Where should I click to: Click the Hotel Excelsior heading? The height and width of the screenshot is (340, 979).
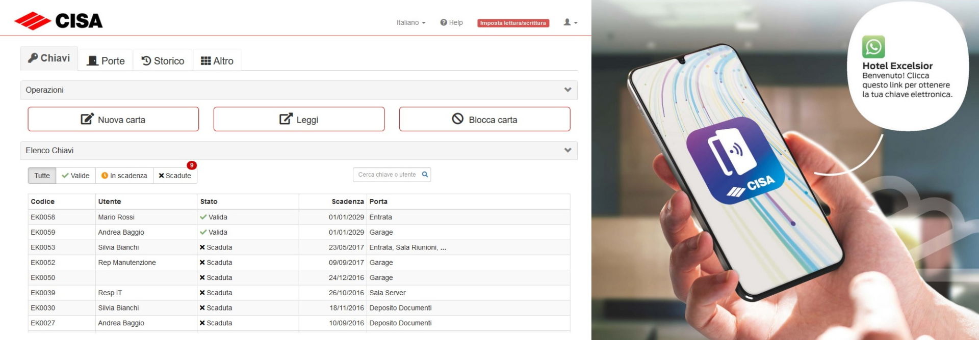point(897,66)
